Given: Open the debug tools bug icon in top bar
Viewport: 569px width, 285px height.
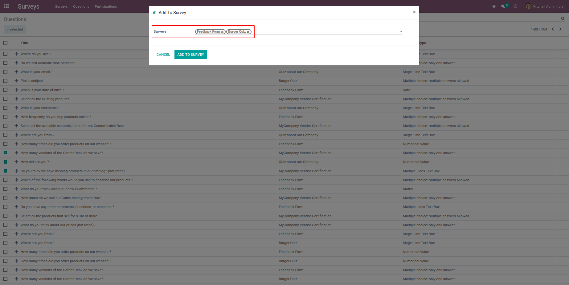Looking at the screenshot, I should click(494, 6).
